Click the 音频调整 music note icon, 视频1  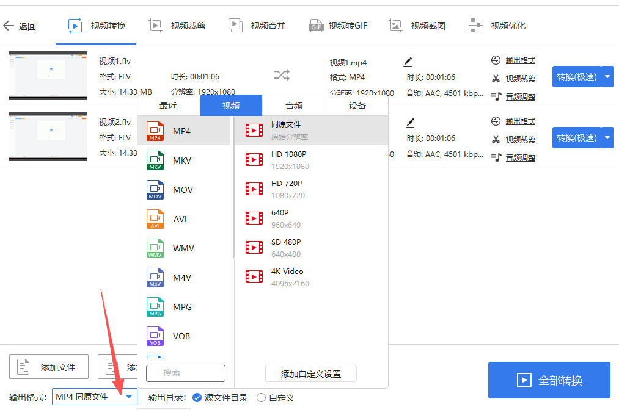496,96
